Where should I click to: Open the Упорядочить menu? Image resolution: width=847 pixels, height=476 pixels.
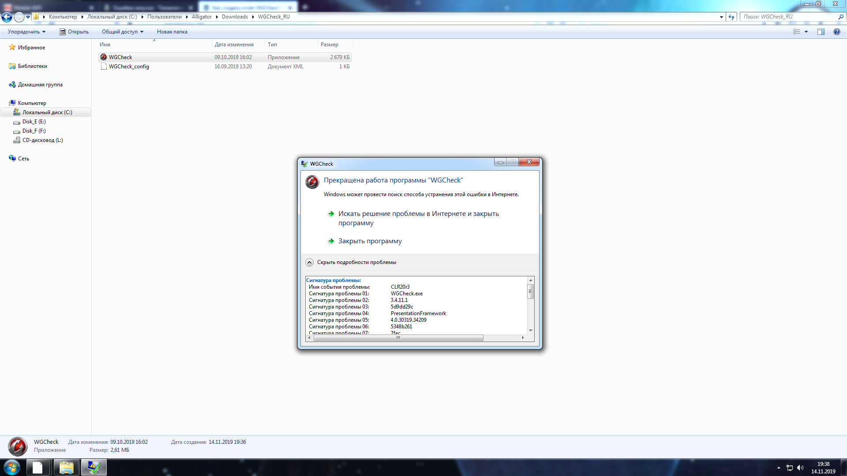click(x=26, y=32)
